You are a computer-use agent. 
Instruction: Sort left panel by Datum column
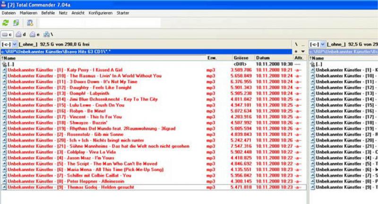(x=274, y=58)
